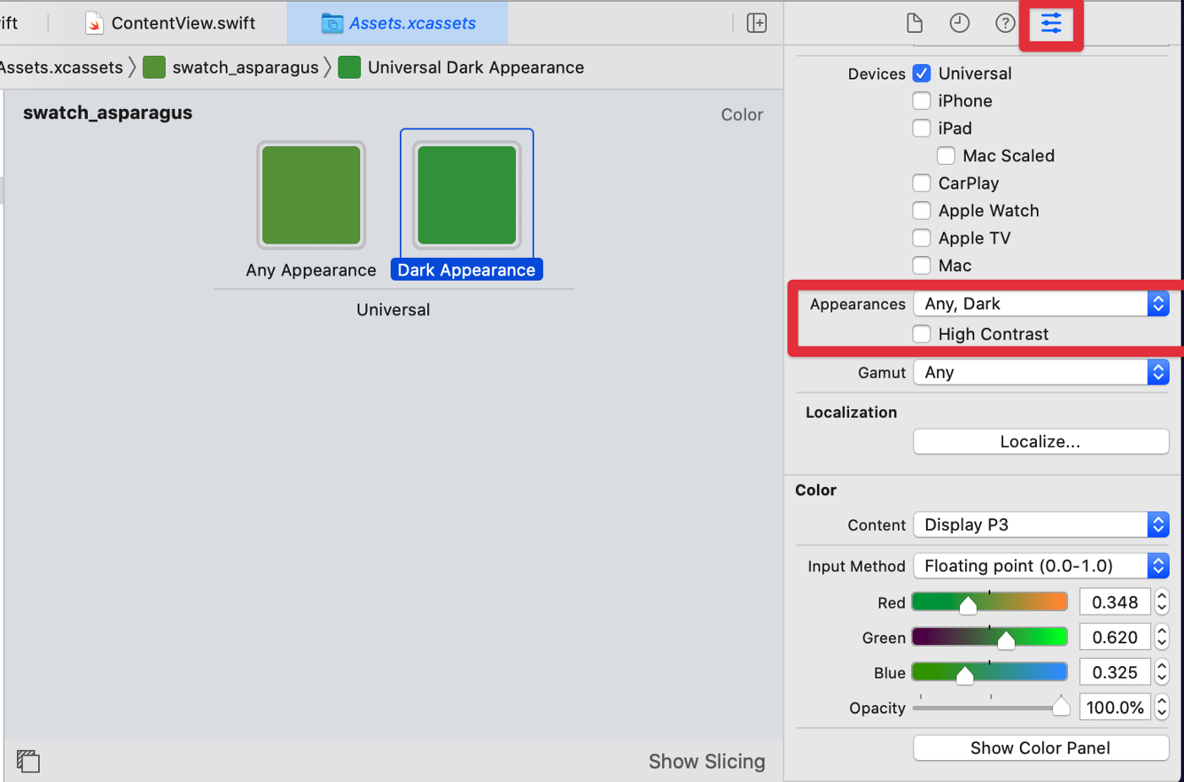Click the Swift icon on the ContentView.swift tab
1184x782 pixels.
tap(94, 23)
